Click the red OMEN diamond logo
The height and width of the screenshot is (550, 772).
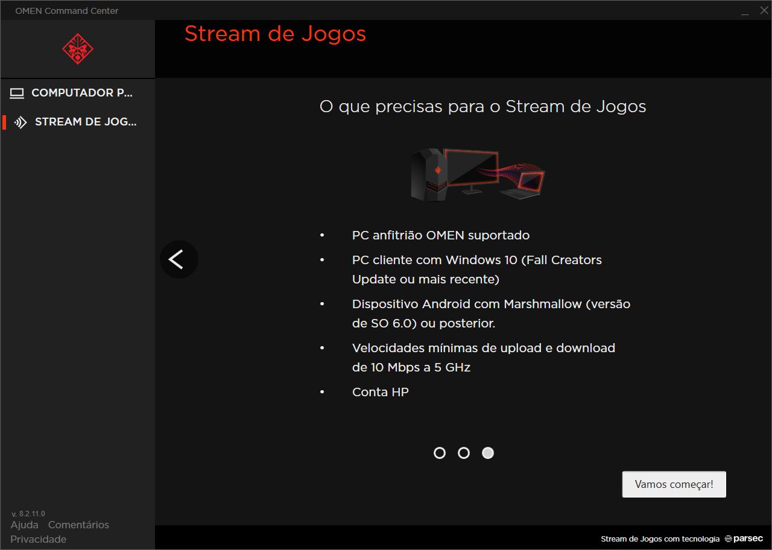point(78,49)
